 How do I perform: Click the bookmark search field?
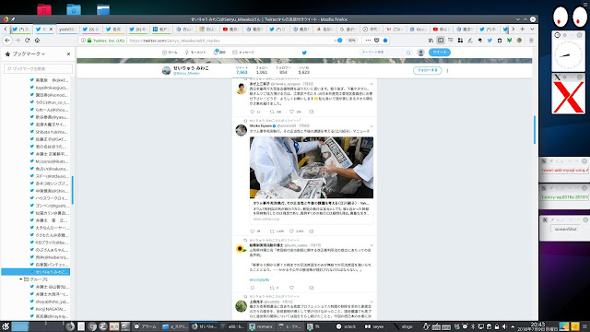[x=38, y=68]
